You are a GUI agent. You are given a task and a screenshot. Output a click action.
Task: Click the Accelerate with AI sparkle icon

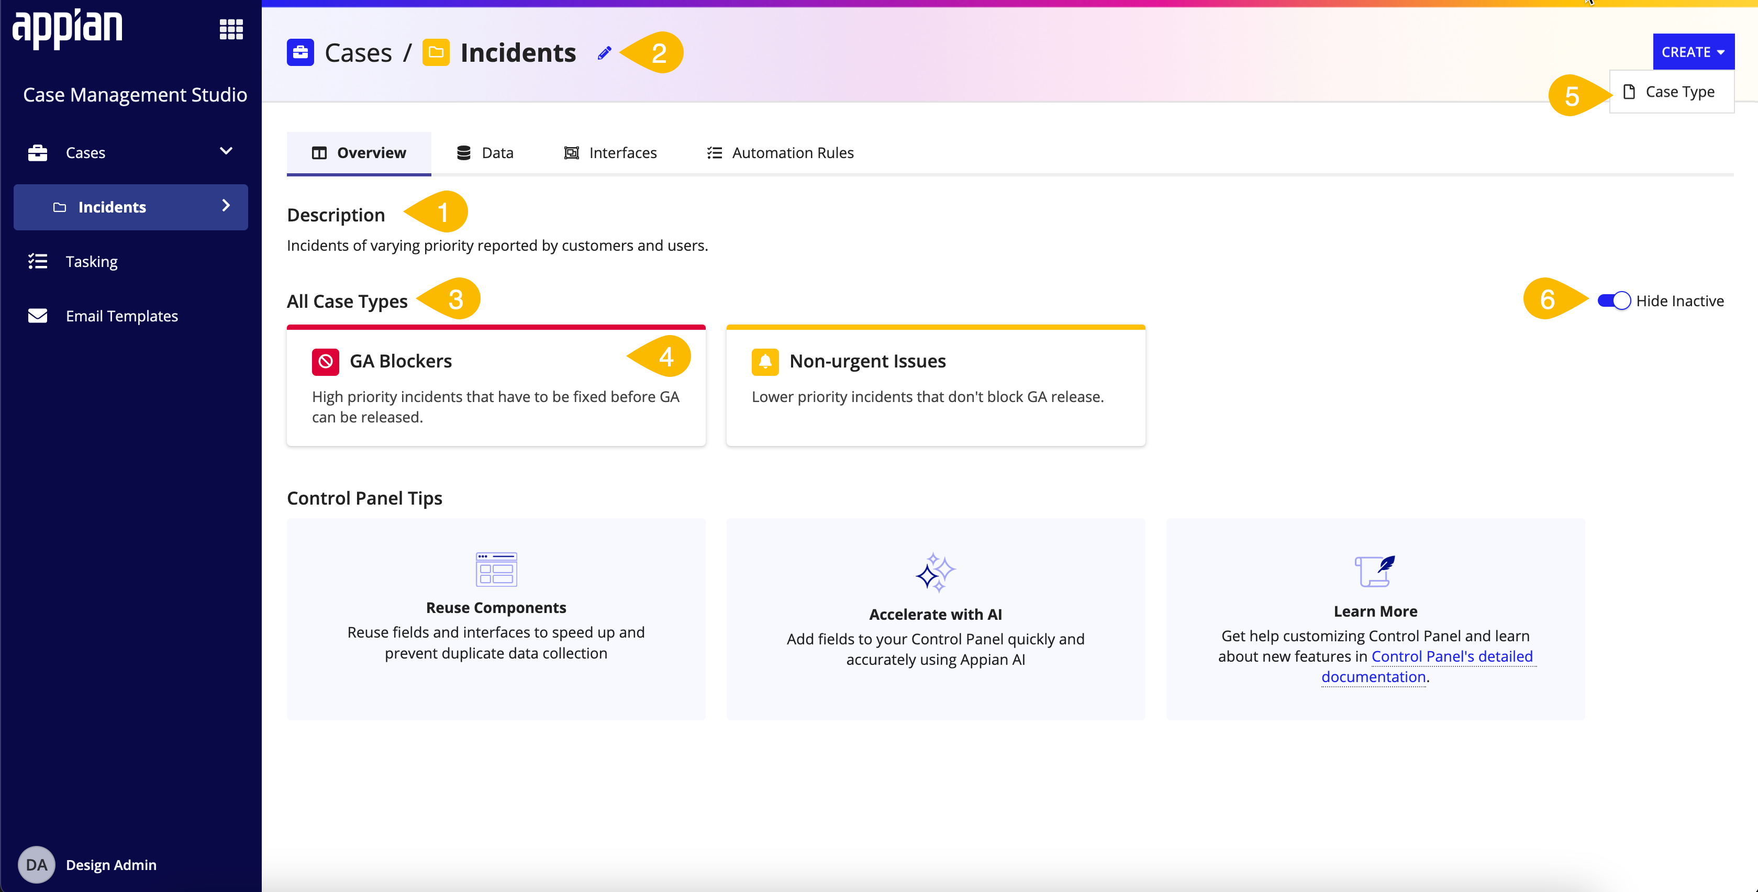click(935, 572)
